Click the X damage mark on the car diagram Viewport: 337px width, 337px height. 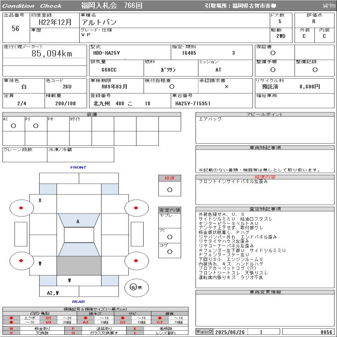click(40, 201)
